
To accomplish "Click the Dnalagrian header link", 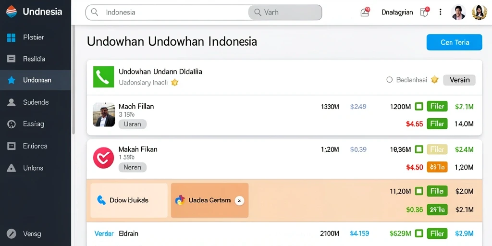I will coord(397,12).
